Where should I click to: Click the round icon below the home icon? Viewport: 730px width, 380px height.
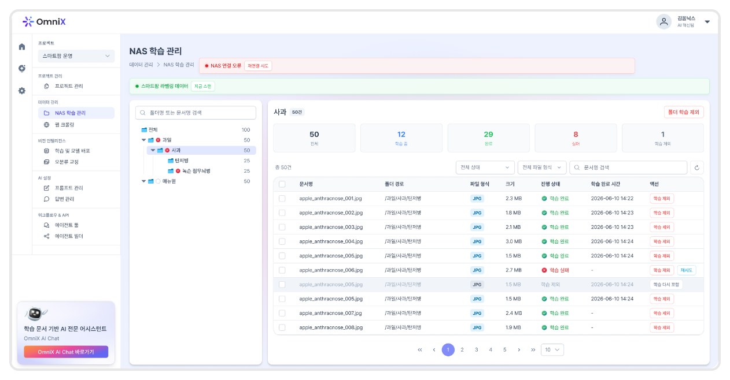pyautogui.click(x=22, y=68)
